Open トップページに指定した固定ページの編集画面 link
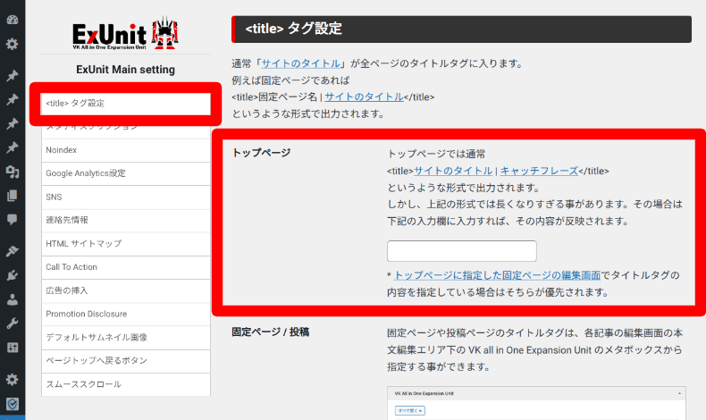This screenshot has width=706, height=420. (x=498, y=275)
